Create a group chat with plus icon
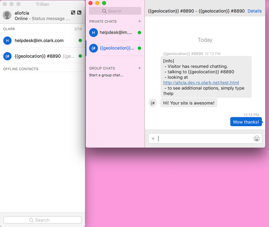The height and width of the screenshot is (227, 269). (139, 68)
